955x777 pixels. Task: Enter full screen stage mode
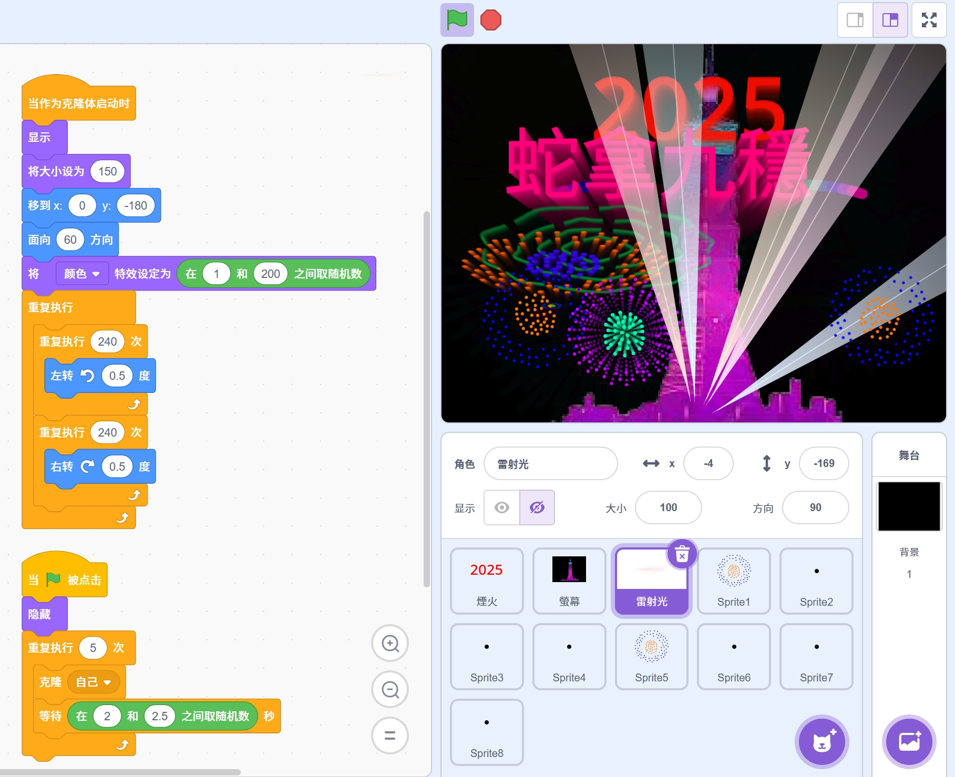click(929, 20)
